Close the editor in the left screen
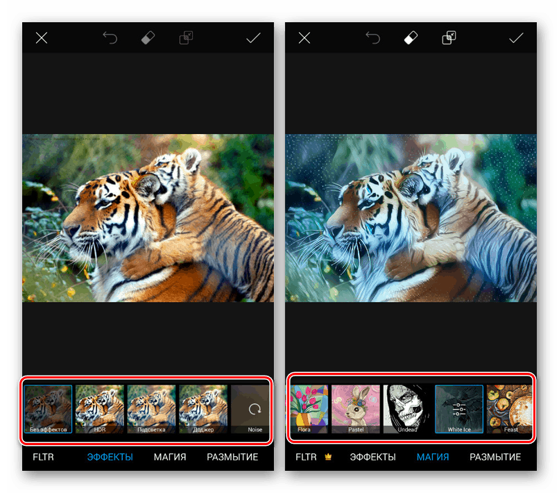The width and height of the screenshot is (559, 493). click(x=42, y=37)
